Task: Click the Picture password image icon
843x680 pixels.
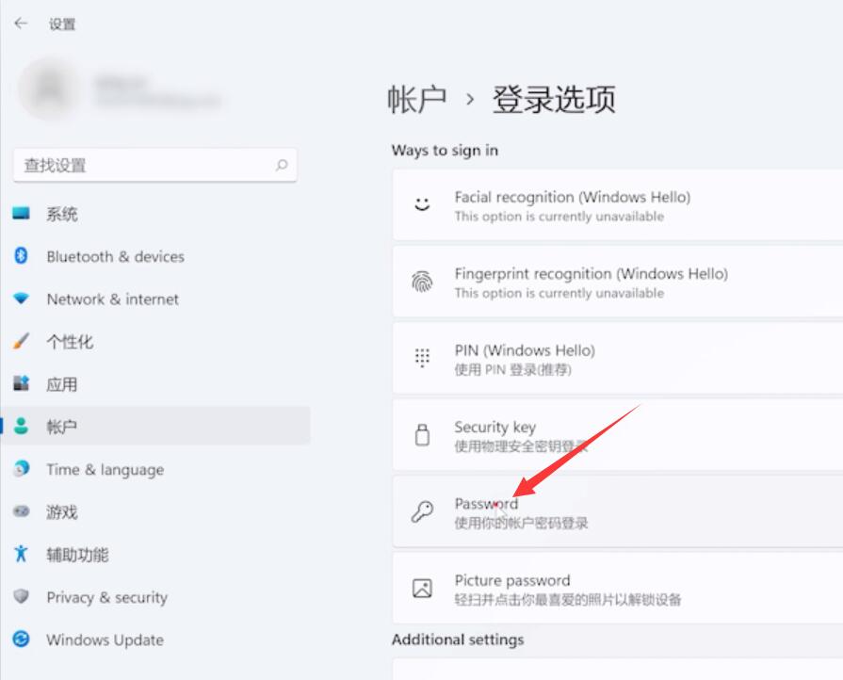Action: coord(422,588)
